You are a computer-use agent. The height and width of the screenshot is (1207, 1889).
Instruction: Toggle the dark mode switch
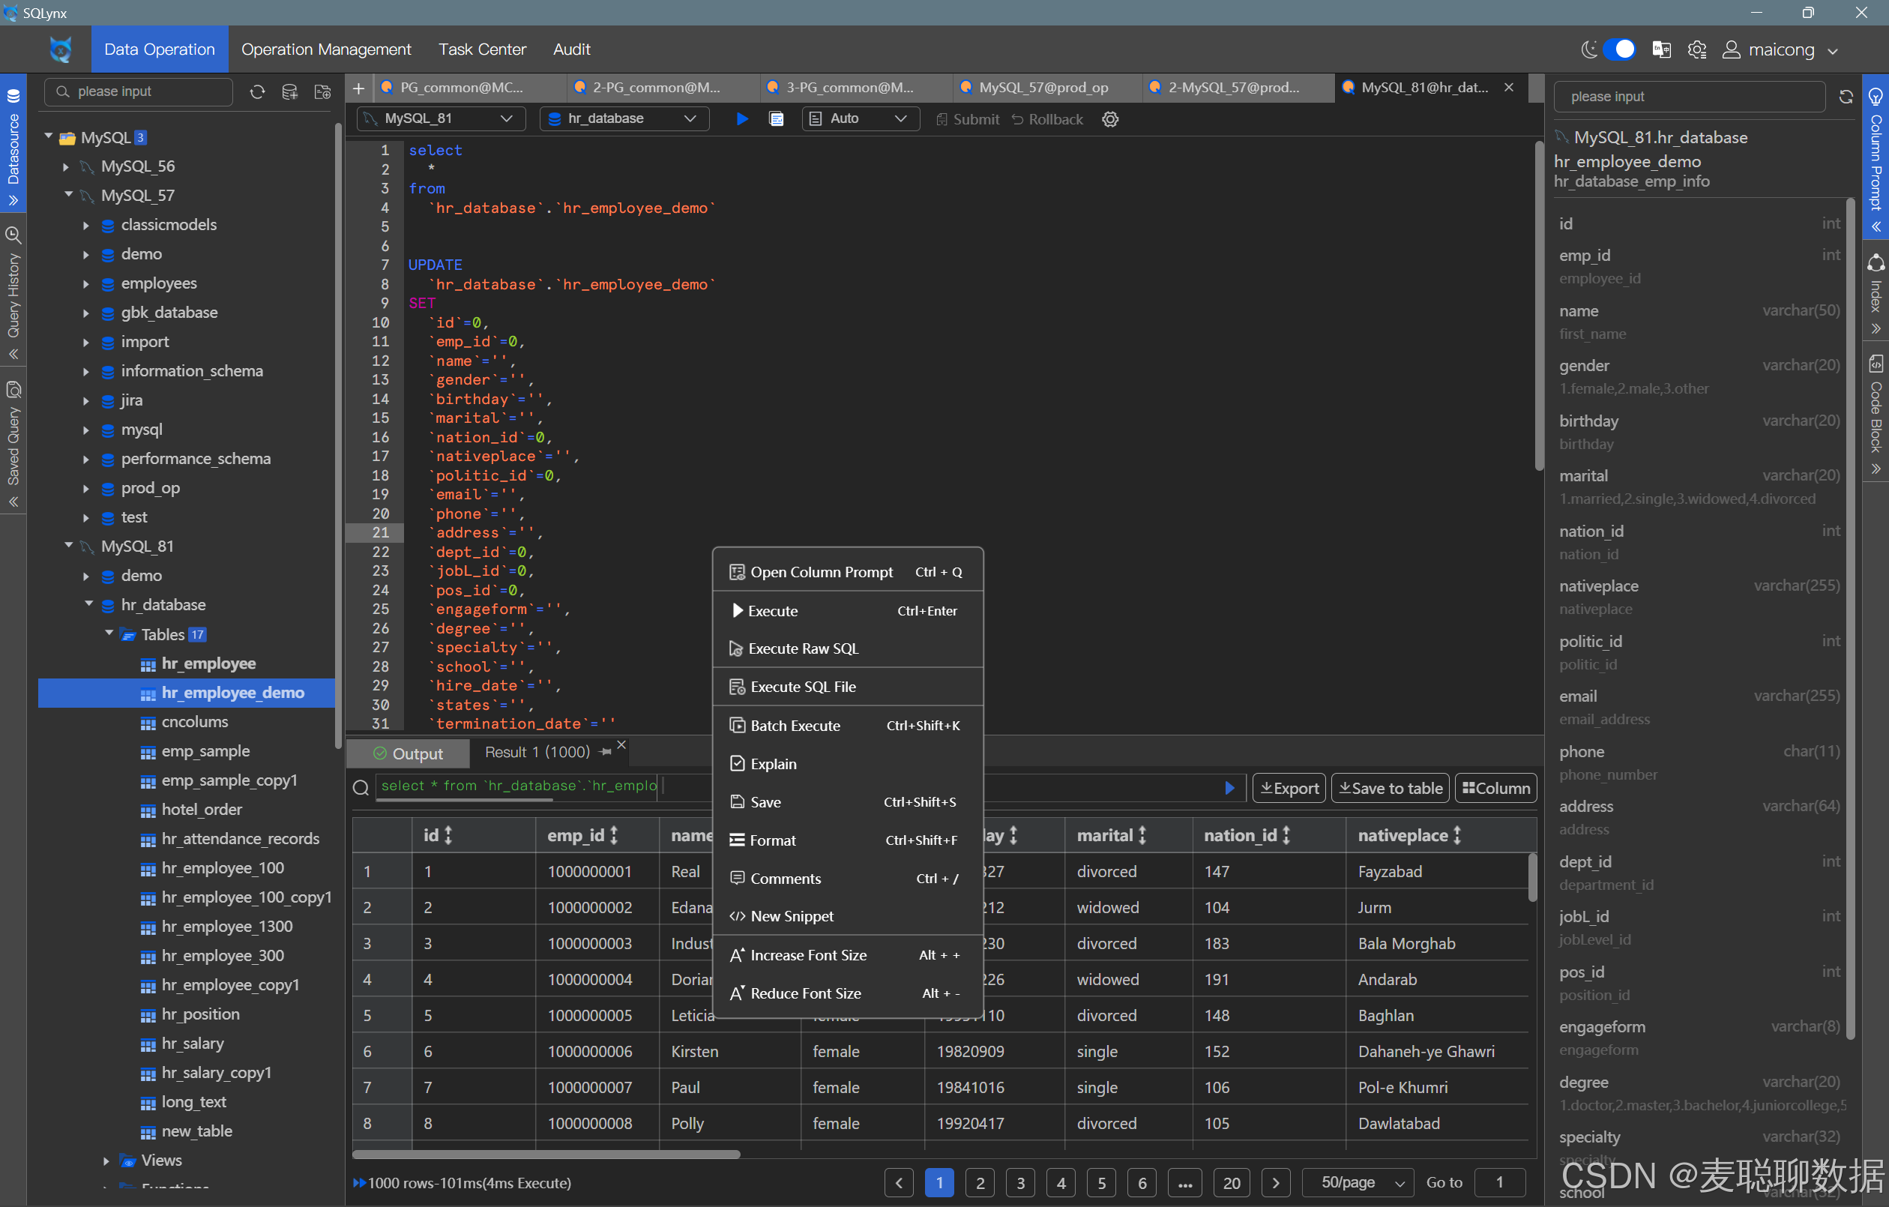pyautogui.click(x=1619, y=49)
